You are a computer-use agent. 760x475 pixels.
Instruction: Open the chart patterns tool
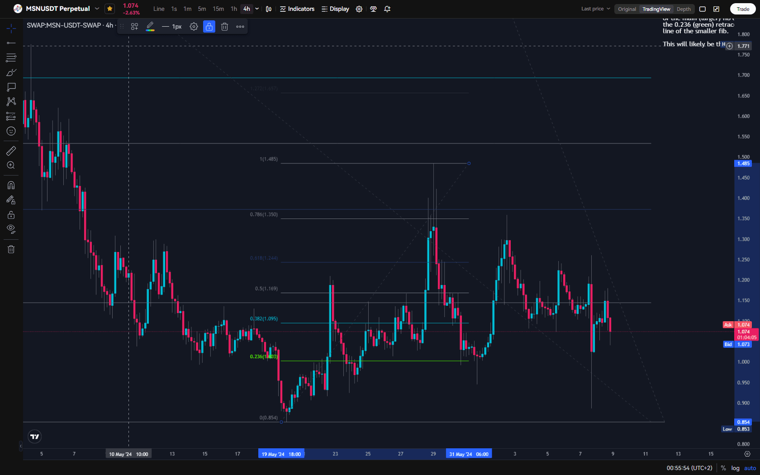(x=11, y=101)
